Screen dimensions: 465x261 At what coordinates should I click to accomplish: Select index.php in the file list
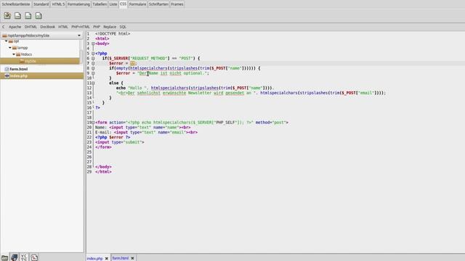point(42,75)
